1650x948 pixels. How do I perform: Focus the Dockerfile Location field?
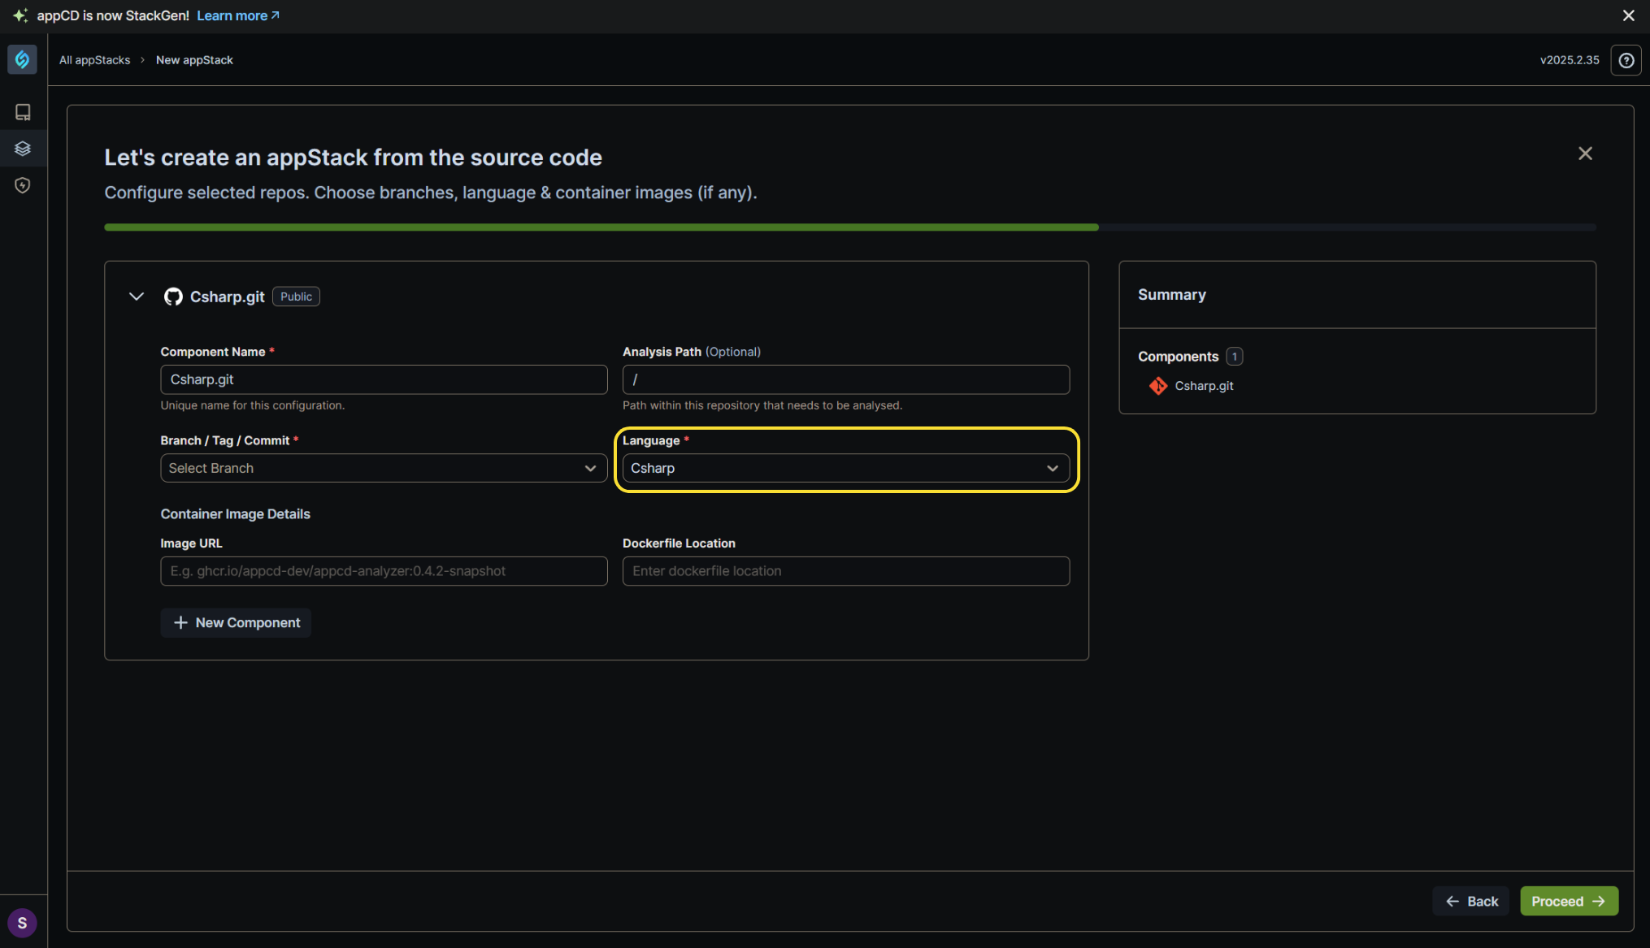tap(845, 571)
